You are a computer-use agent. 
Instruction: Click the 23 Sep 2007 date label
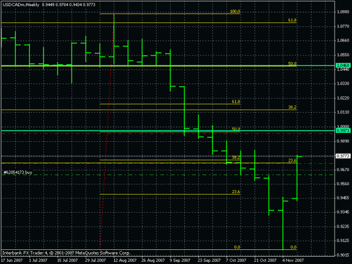pyautogui.click(x=209, y=260)
